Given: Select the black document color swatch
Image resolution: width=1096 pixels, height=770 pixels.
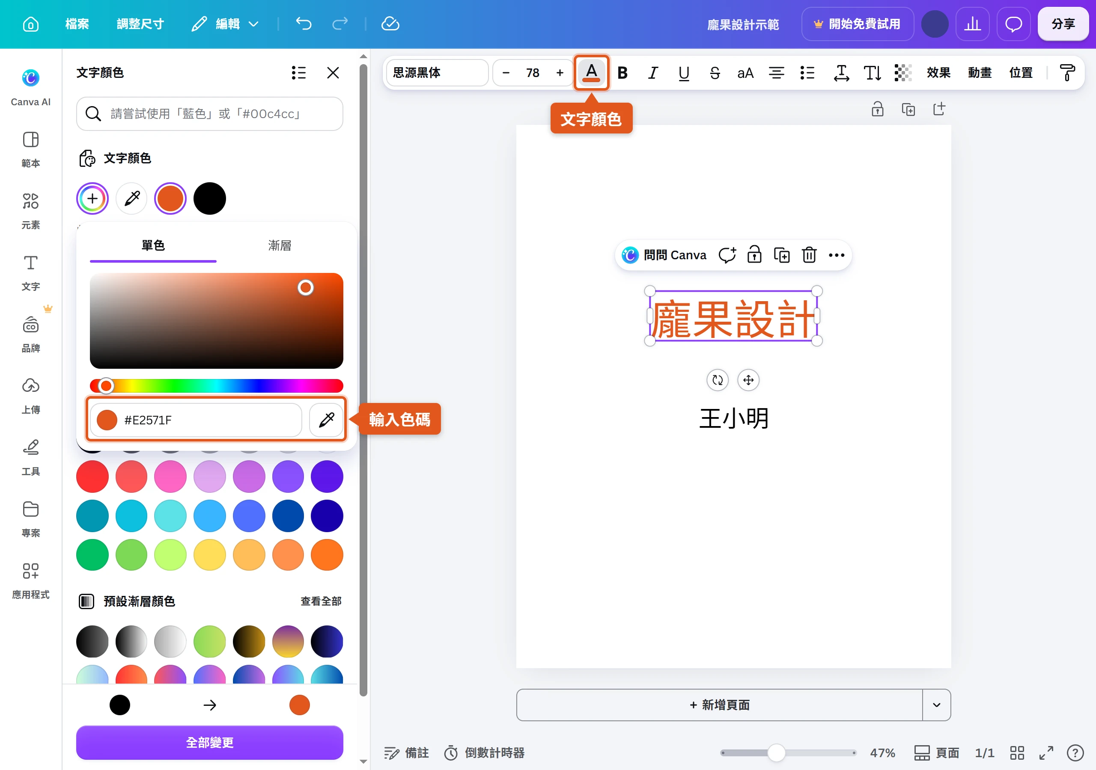Looking at the screenshot, I should (x=209, y=198).
